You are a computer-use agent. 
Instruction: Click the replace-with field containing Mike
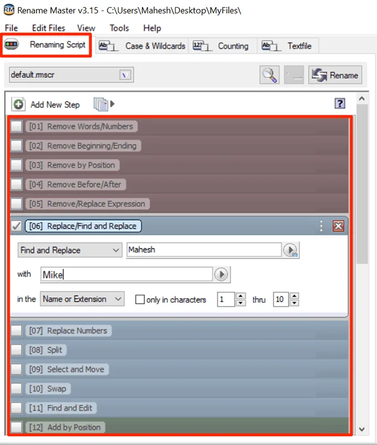tap(126, 275)
